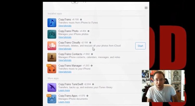
Task: Click the CopyTrans TuneSwift bird icon
Action: tap(52, 87)
